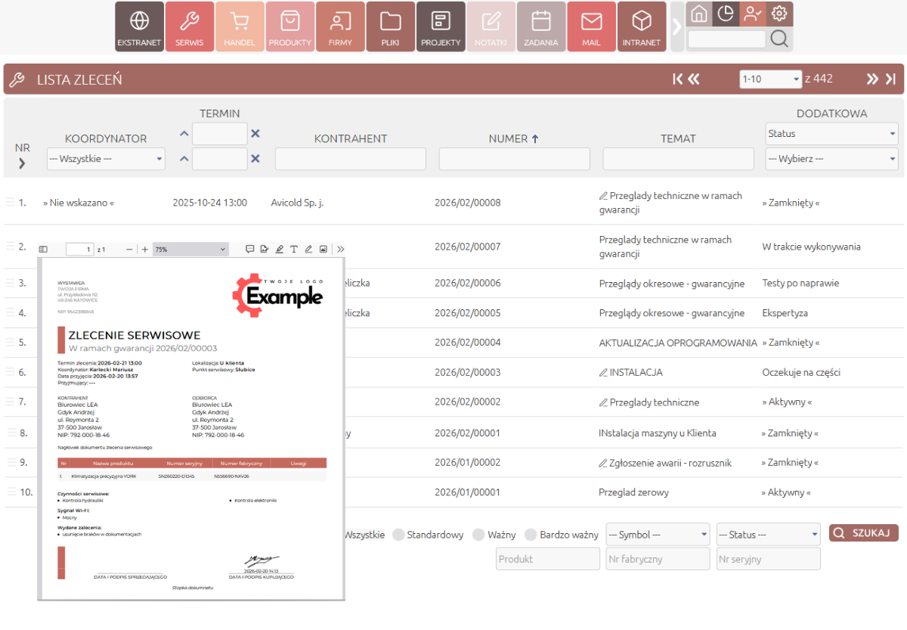Select the Ważny priority radio button

[x=478, y=535]
